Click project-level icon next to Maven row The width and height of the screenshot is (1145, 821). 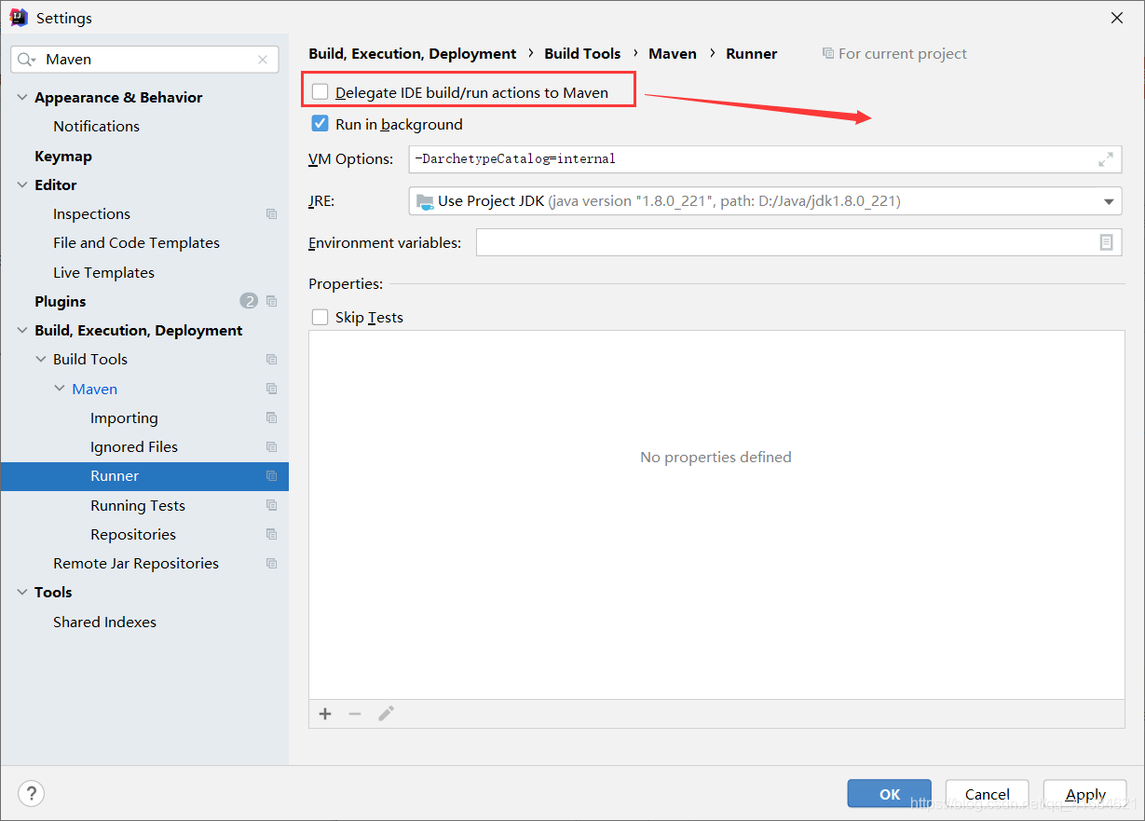click(271, 389)
